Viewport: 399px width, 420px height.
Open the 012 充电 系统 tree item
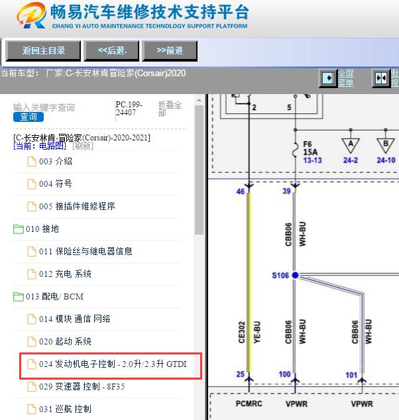(65, 274)
